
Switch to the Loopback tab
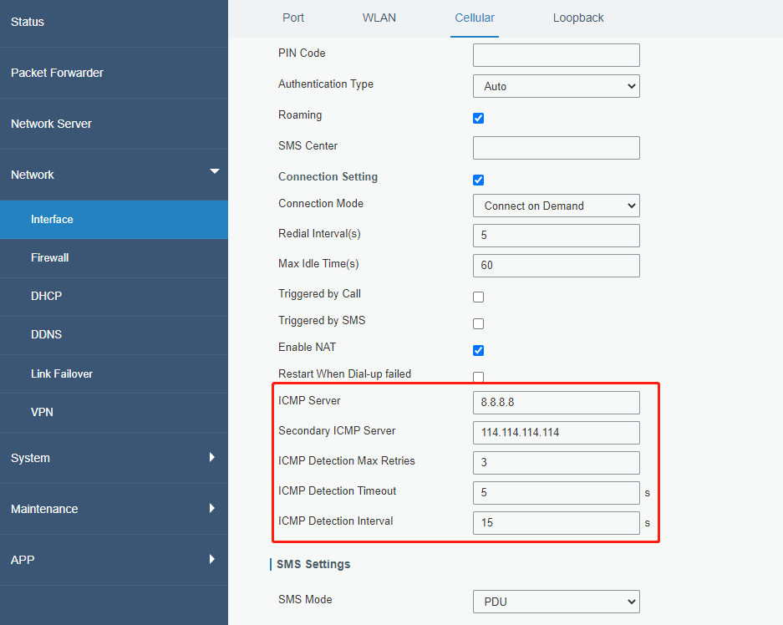coord(578,18)
